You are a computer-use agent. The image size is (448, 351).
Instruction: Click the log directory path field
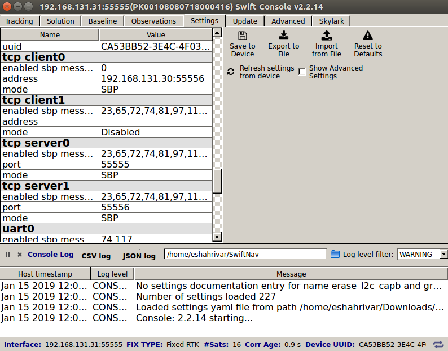[x=245, y=255]
